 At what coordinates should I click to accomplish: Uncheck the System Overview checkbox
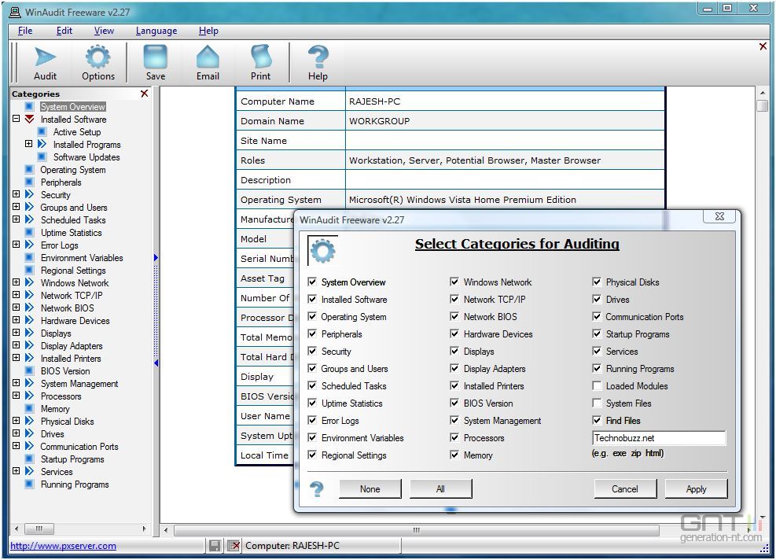pyautogui.click(x=312, y=282)
